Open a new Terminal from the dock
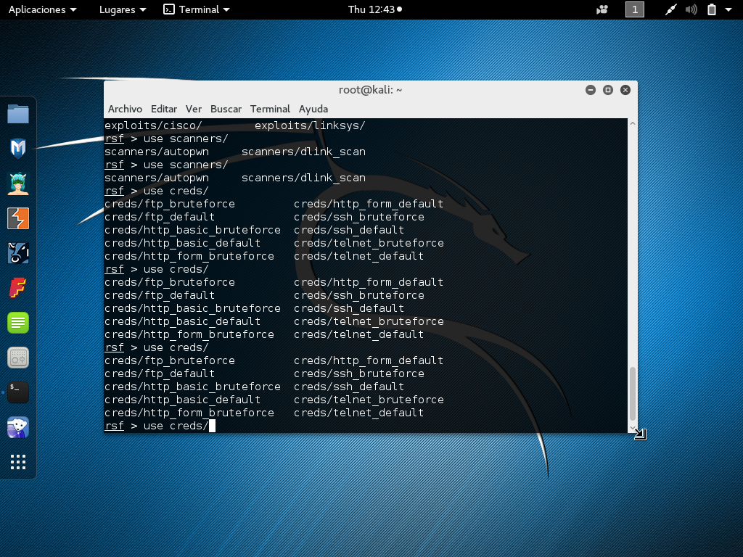The image size is (743, 557). 18,392
